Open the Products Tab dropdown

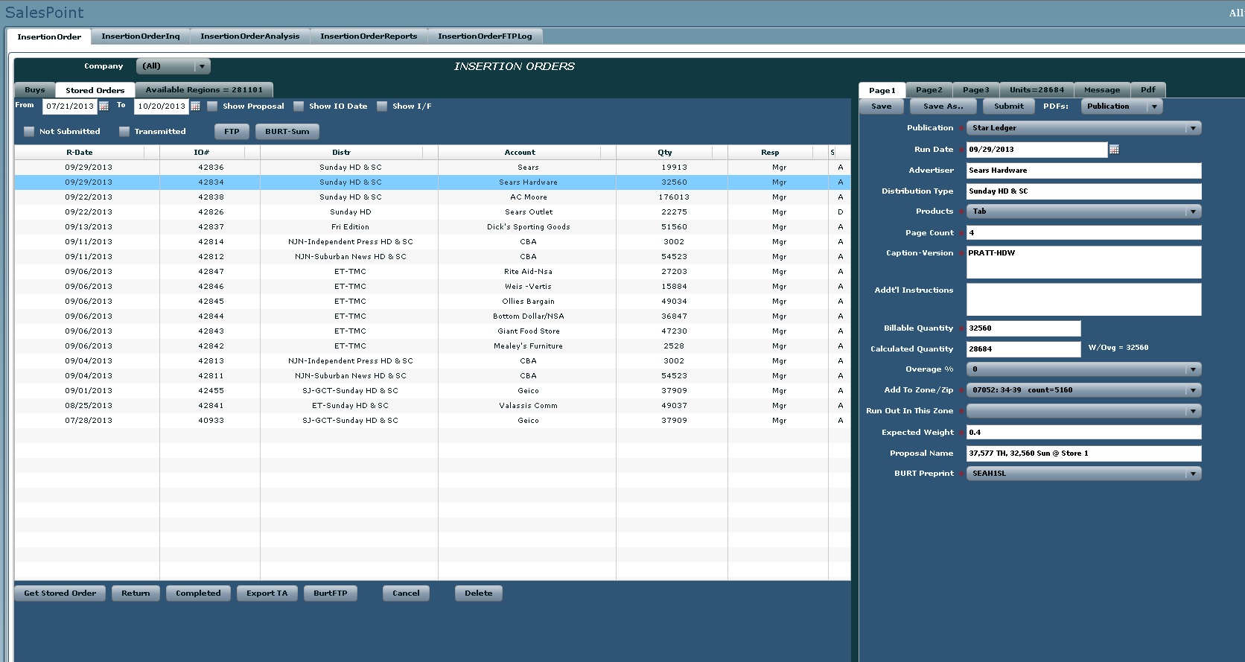1083,211
